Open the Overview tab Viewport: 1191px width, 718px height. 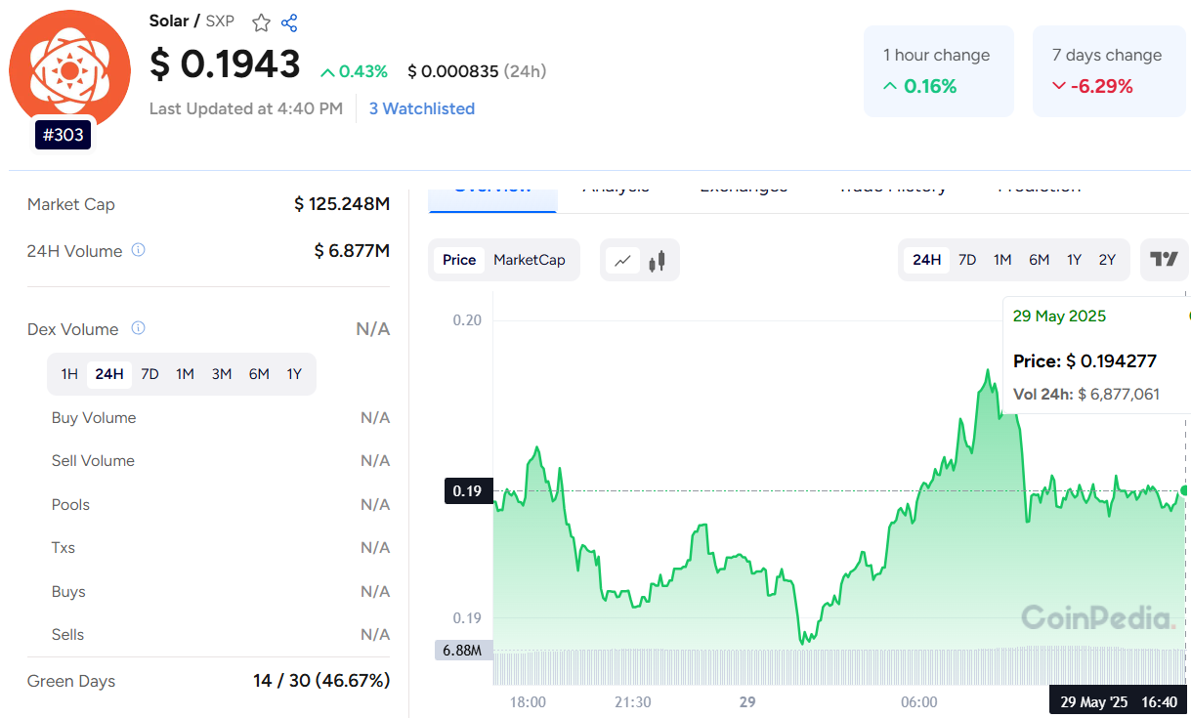(492, 189)
